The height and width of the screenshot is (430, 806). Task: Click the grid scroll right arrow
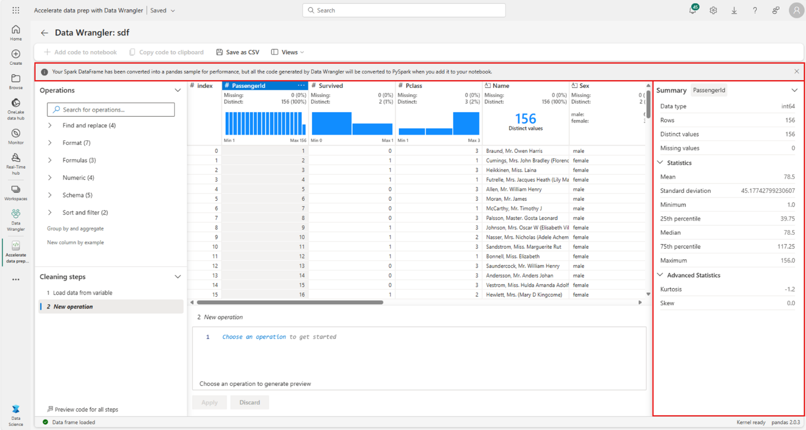point(640,302)
